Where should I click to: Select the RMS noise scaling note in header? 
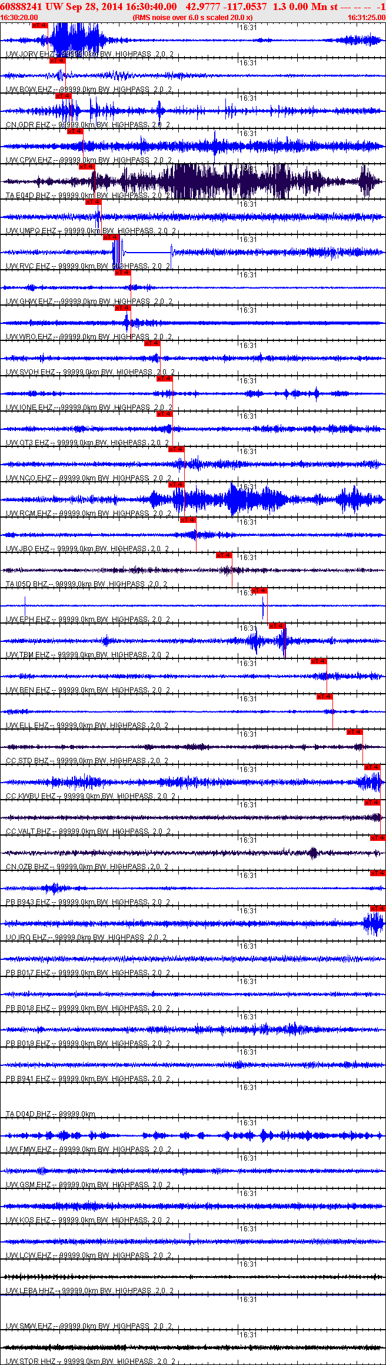(x=193, y=18)
